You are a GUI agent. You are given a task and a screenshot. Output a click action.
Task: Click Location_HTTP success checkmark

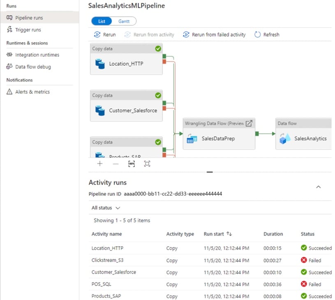158,49
